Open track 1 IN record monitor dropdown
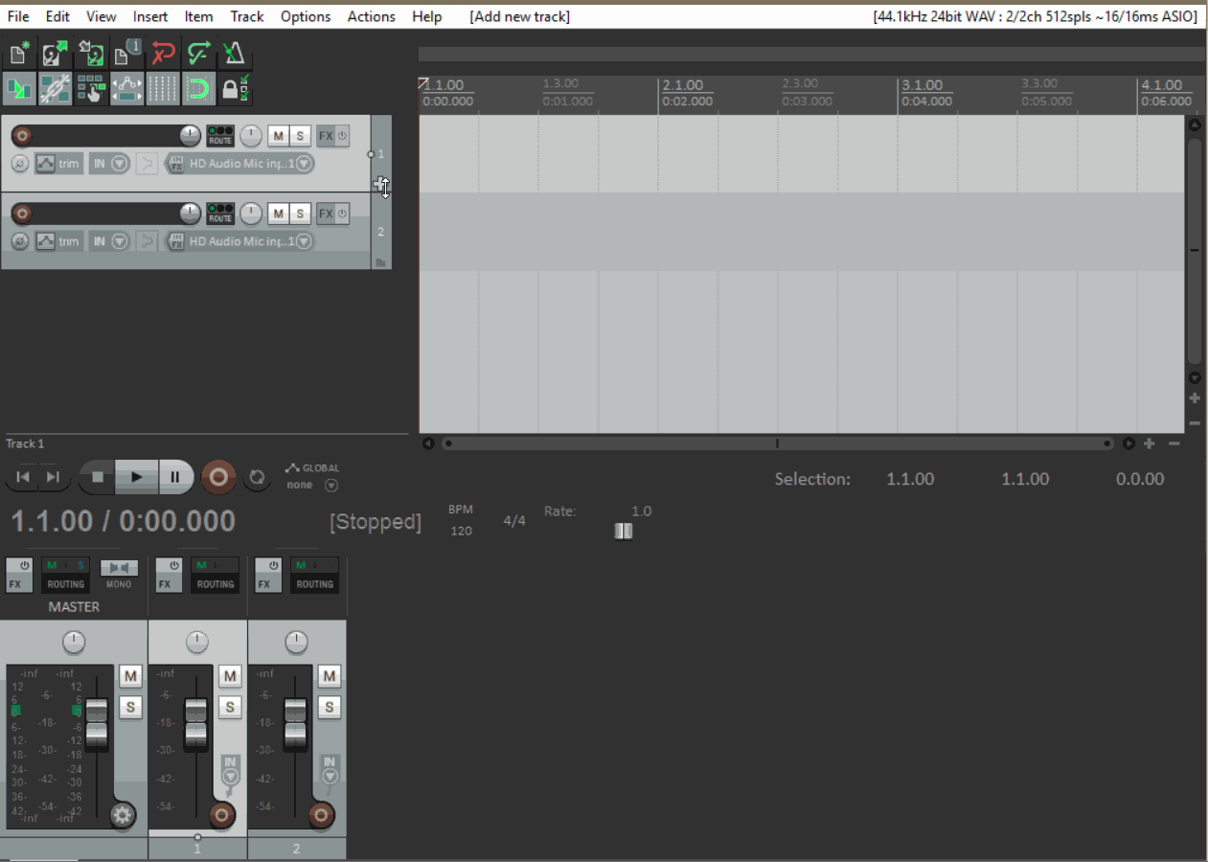 coord(109,164)
